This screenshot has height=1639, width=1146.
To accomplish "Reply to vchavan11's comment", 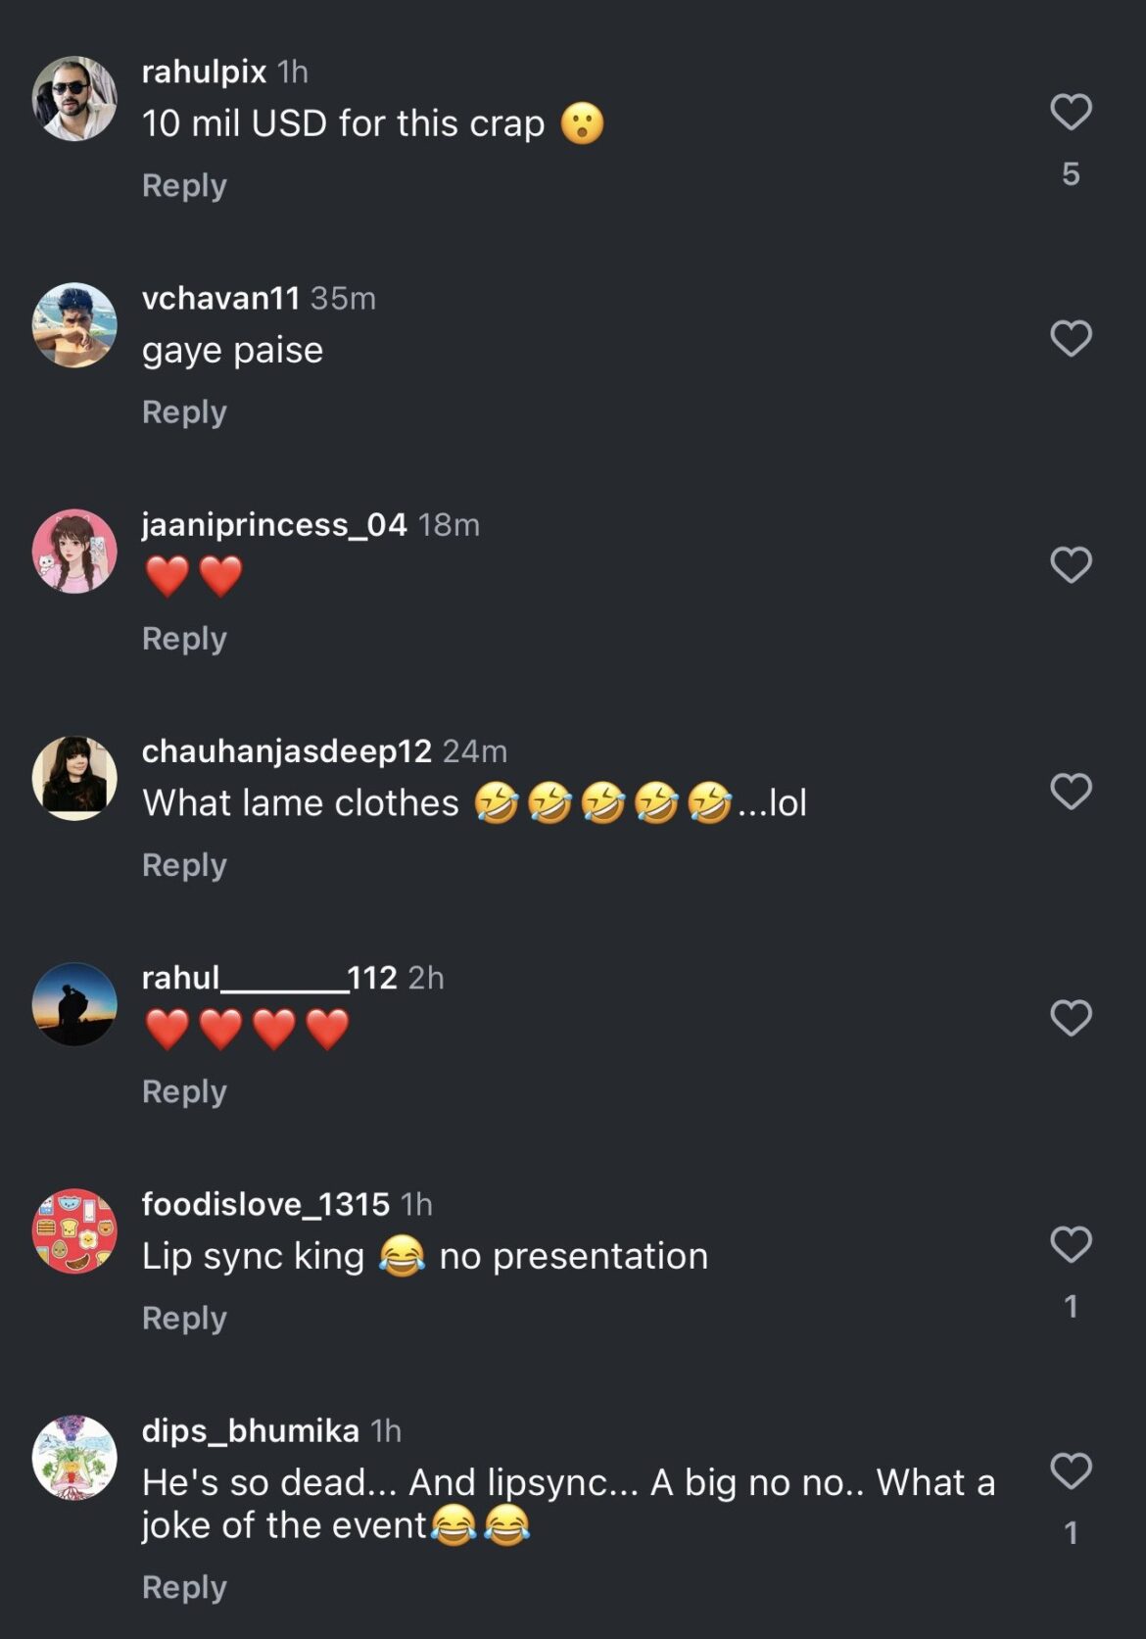I will point(184,411).
